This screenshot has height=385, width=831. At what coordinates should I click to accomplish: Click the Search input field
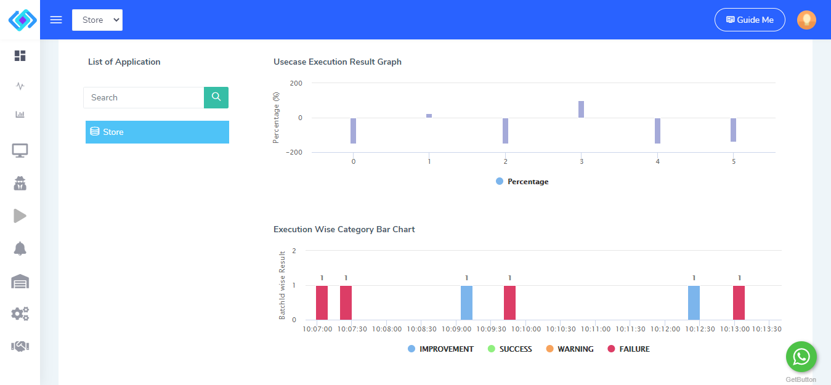[144, 97]
